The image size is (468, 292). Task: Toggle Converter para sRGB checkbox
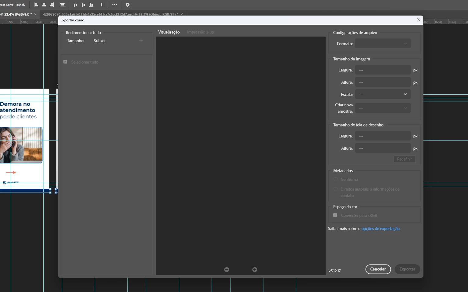tap(335, 215)
